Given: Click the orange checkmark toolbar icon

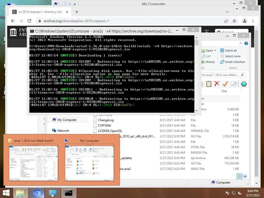Looking at the screenshot, I should (225, 84).
